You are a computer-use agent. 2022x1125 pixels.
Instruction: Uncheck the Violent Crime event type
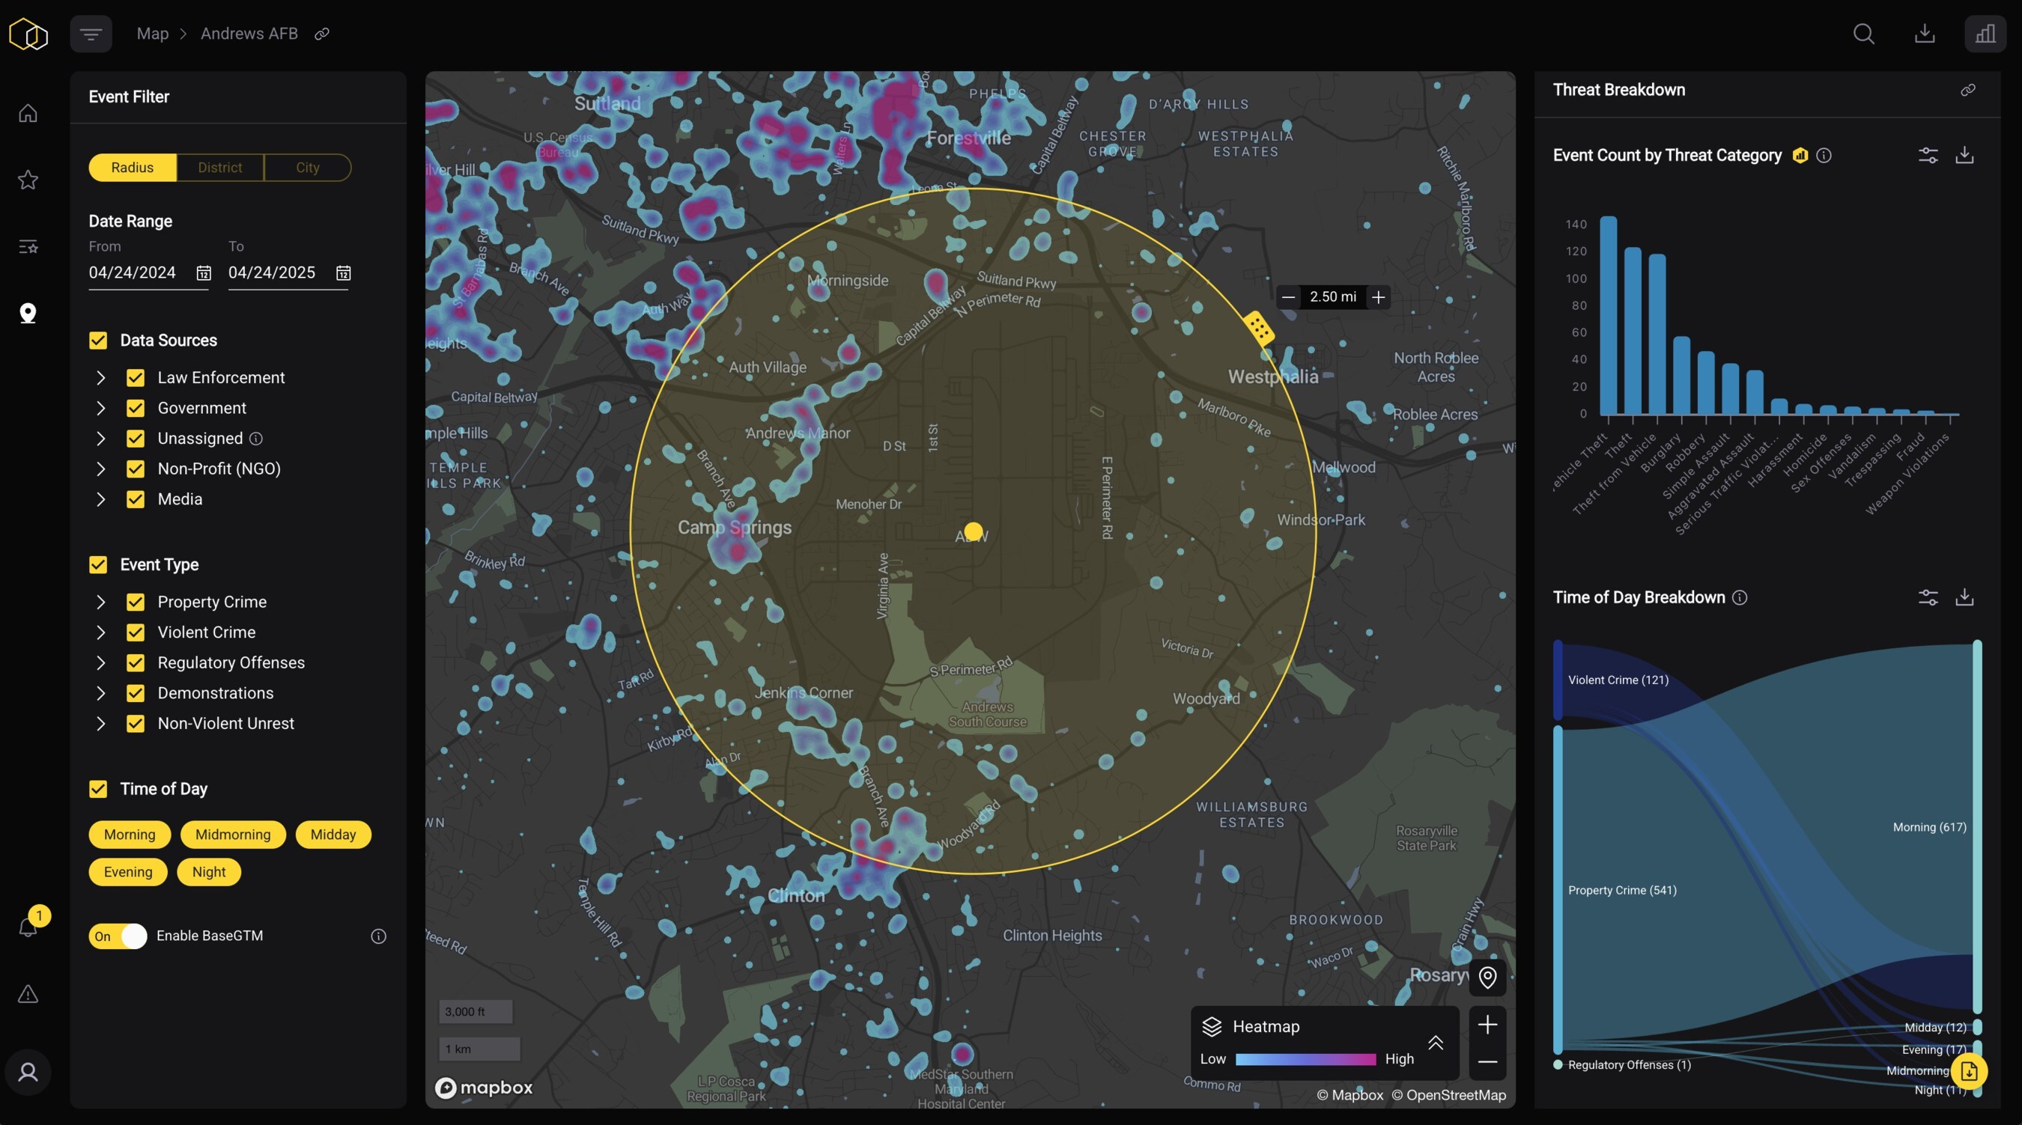[x=135, y=632]
